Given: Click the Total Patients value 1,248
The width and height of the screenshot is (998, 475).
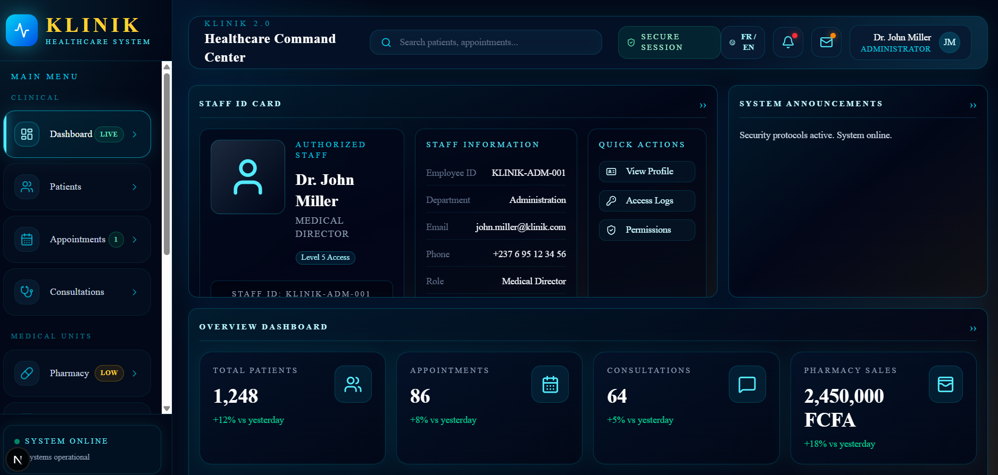Looking at the screenshot, I should click(236, 396).
